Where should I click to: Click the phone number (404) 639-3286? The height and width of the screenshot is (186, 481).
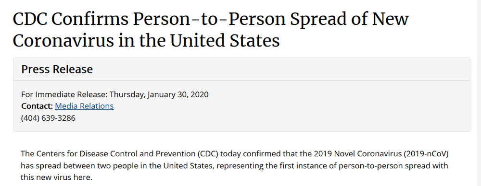pyautogui.click(x=48, y=118)
